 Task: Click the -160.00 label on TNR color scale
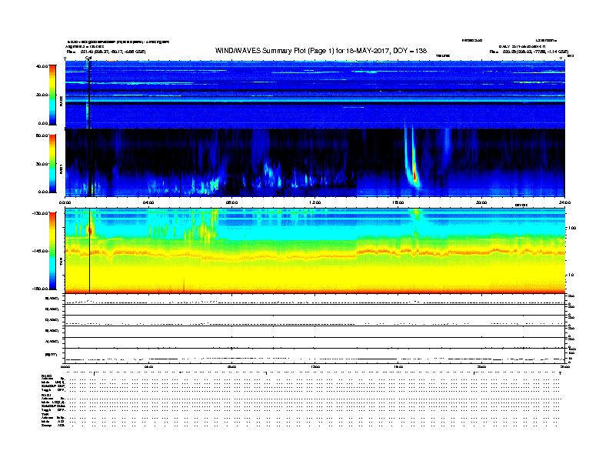click(41, 289)
